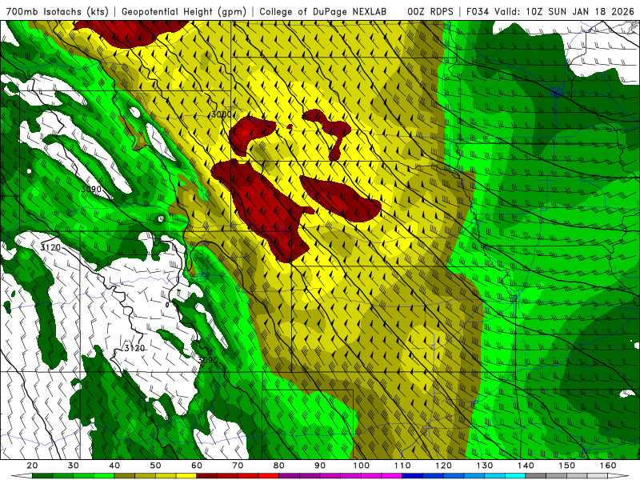Screen dimensions: 640x480
Task: Pick the bright red swatch ending at 80 kts
Action: coord(269,476)
